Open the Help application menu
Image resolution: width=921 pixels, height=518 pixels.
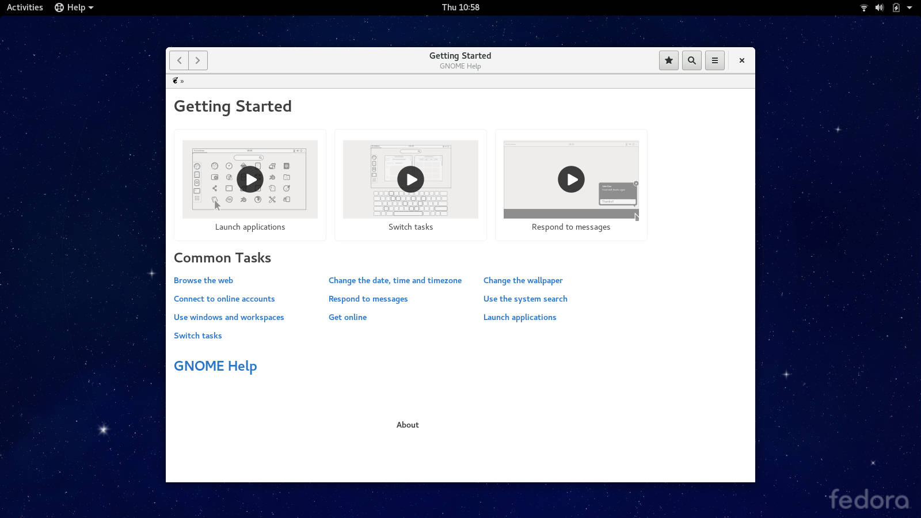[x=74, y=7]
